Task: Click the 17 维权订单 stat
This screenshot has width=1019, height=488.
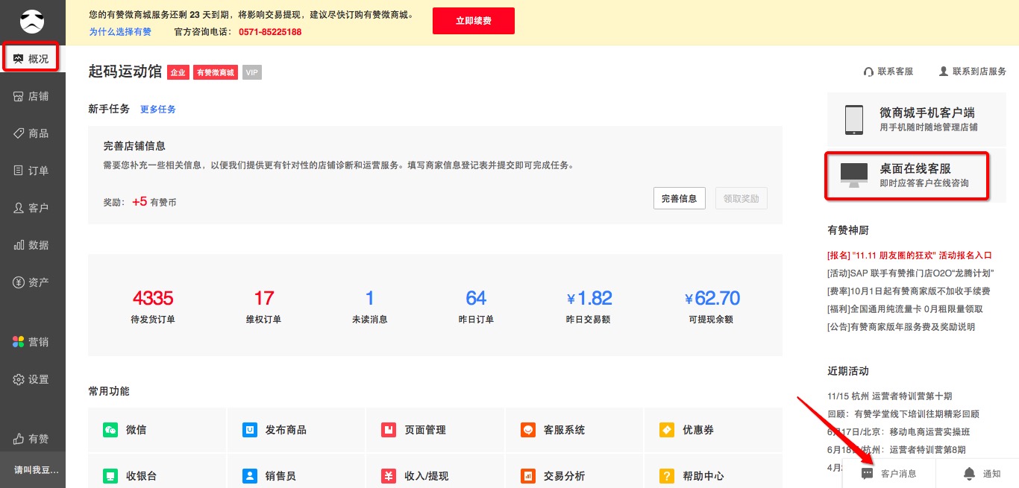Action: point(263,306)
